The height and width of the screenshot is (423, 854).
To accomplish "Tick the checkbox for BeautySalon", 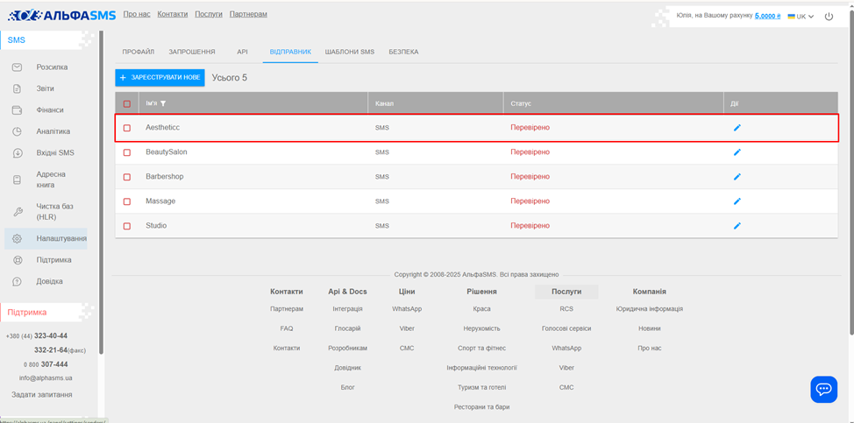I will pyautogui.click(x=127, y=152).
